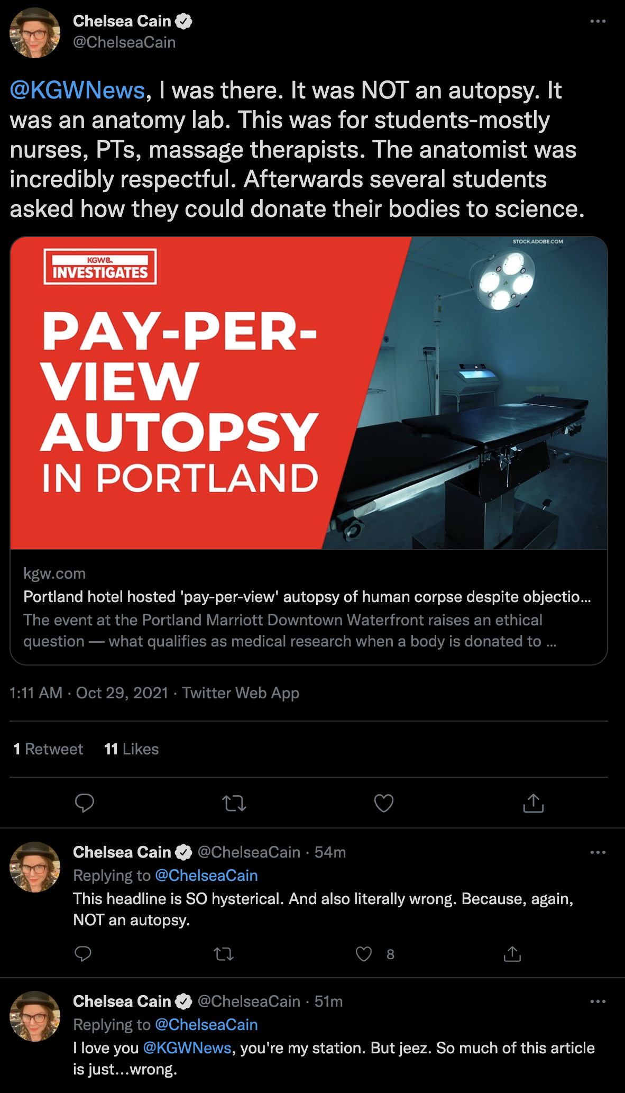Viewport: 625px width, 1093px height.
Task: Share the main tweet via upload icon
Action: tap(534, 803)
